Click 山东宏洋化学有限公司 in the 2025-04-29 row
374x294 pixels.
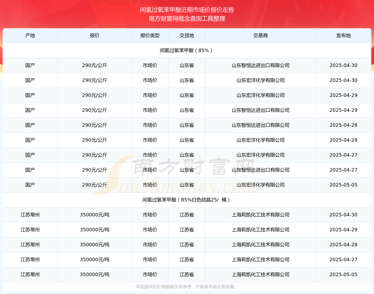pos(260,95)
